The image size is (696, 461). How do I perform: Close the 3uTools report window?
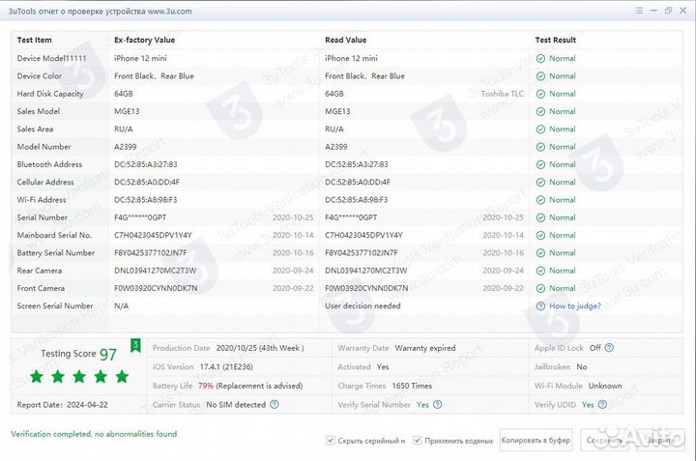683,11
